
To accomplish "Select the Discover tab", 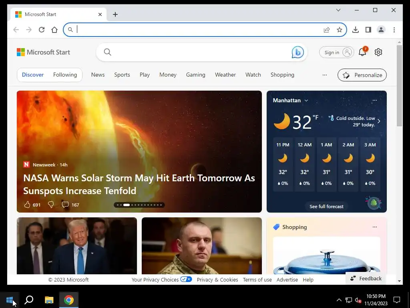I will click(x=33, y=75).
